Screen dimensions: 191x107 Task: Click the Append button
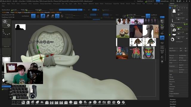coord(183,65)
